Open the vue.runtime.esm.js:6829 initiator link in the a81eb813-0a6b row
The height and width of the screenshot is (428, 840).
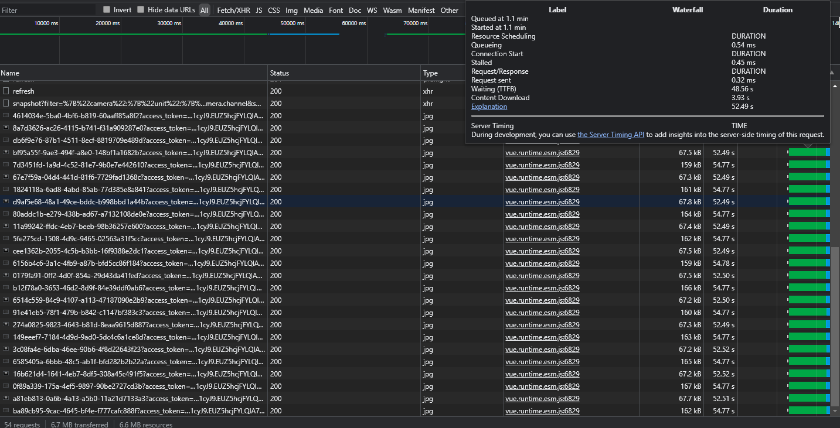coord(542,399)
